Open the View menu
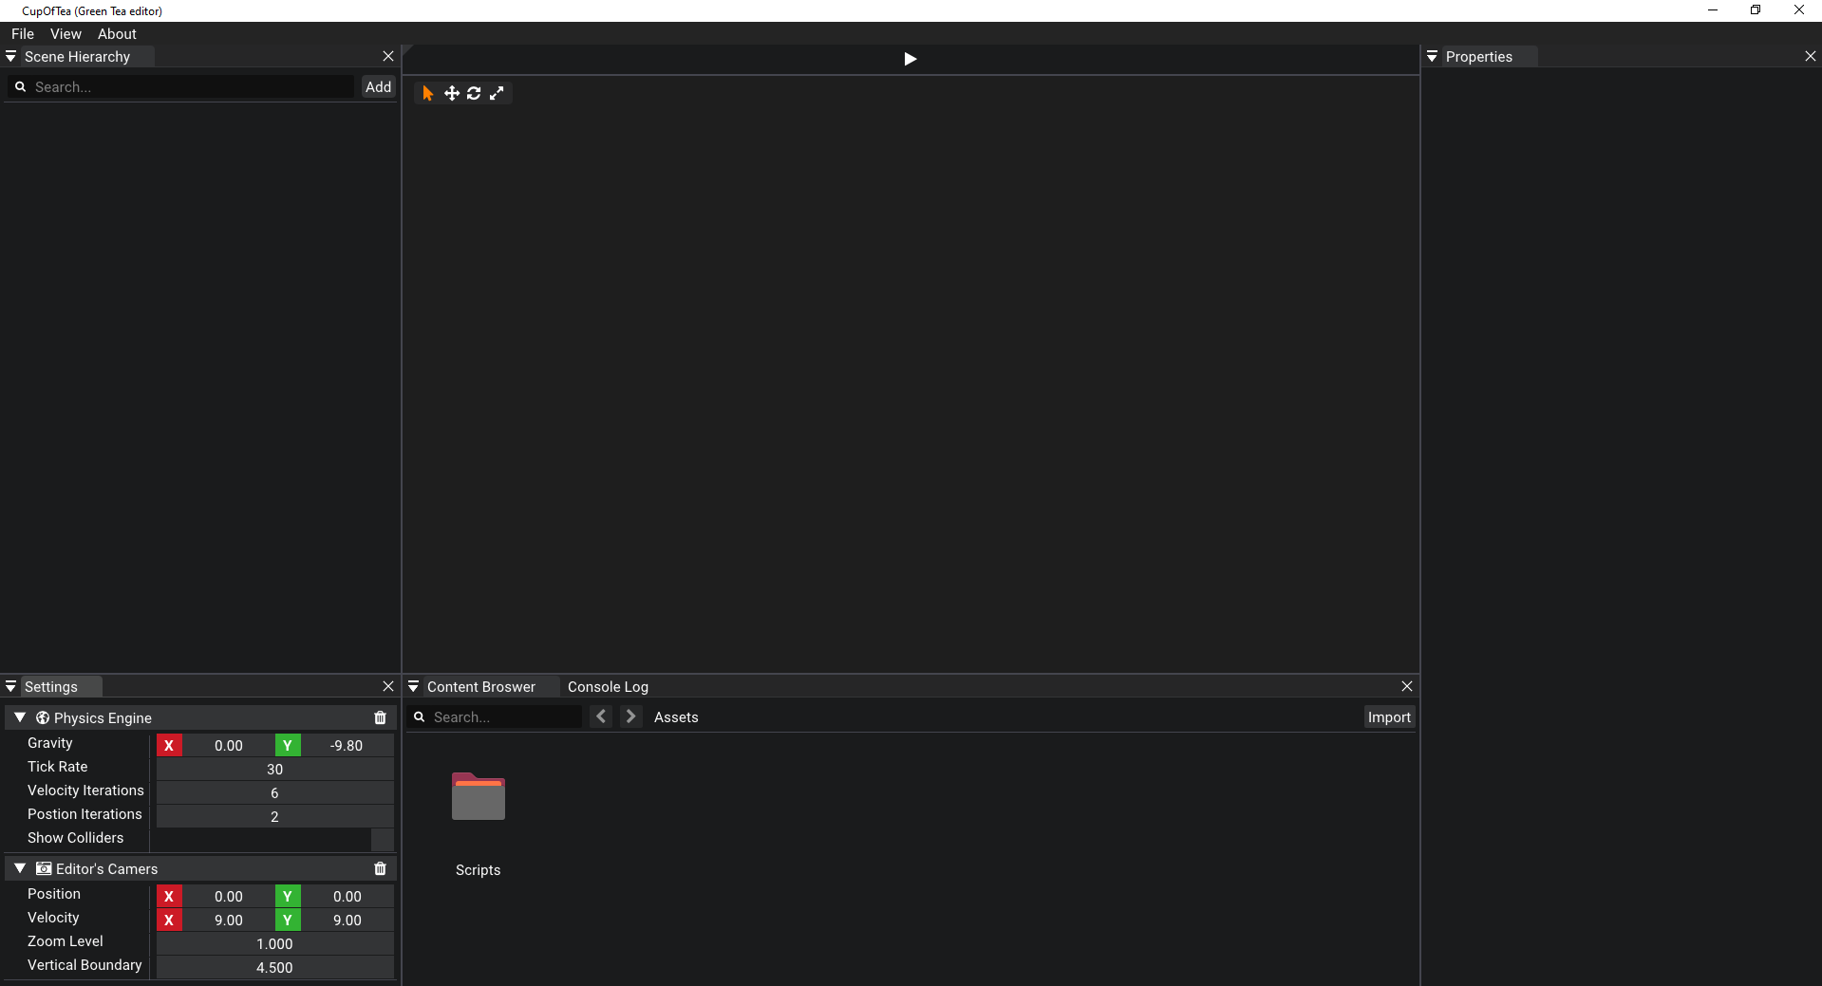Image resolution: width=1822 pixels, height=986 pixels. point(66,34)
